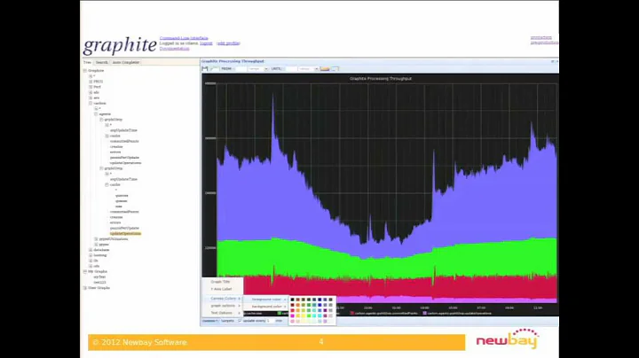Select the highlighted updateOperations tree item
Image resolution: width=639 pixels, height=358 pixels.
coord(125,234)
